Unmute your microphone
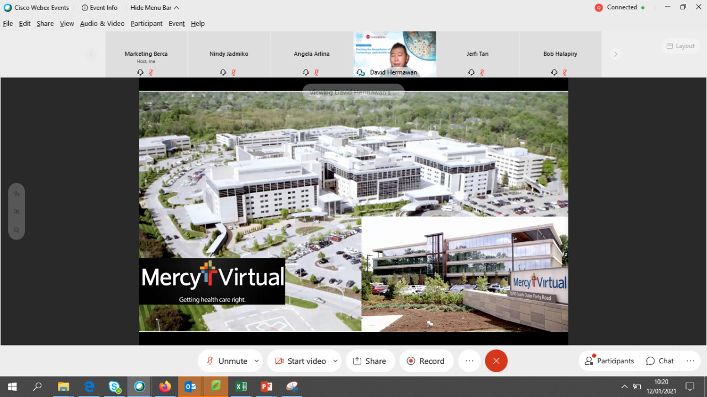 pyautogui.click(x=226, y=361)
